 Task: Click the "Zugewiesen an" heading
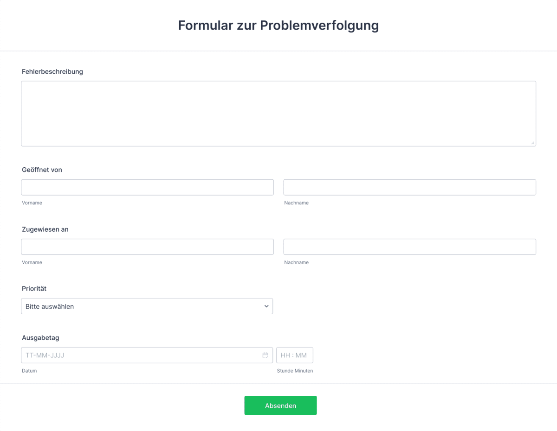45,229
